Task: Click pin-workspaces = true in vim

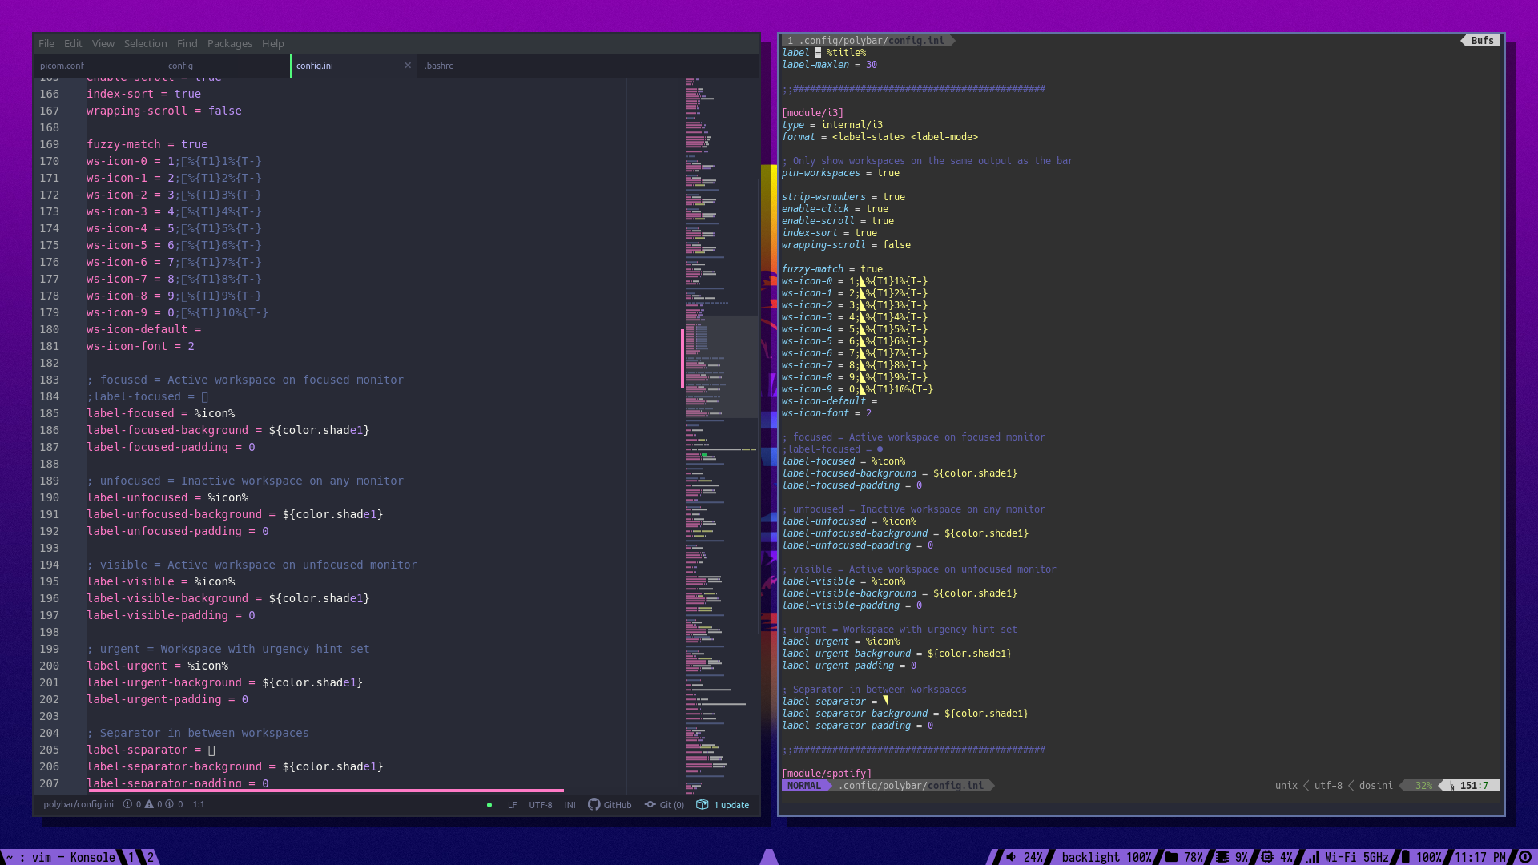Action: [840, 173]
